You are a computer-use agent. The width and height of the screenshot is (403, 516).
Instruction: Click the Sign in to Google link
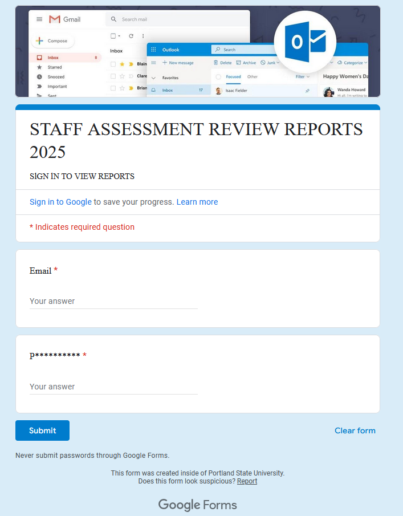60,202
